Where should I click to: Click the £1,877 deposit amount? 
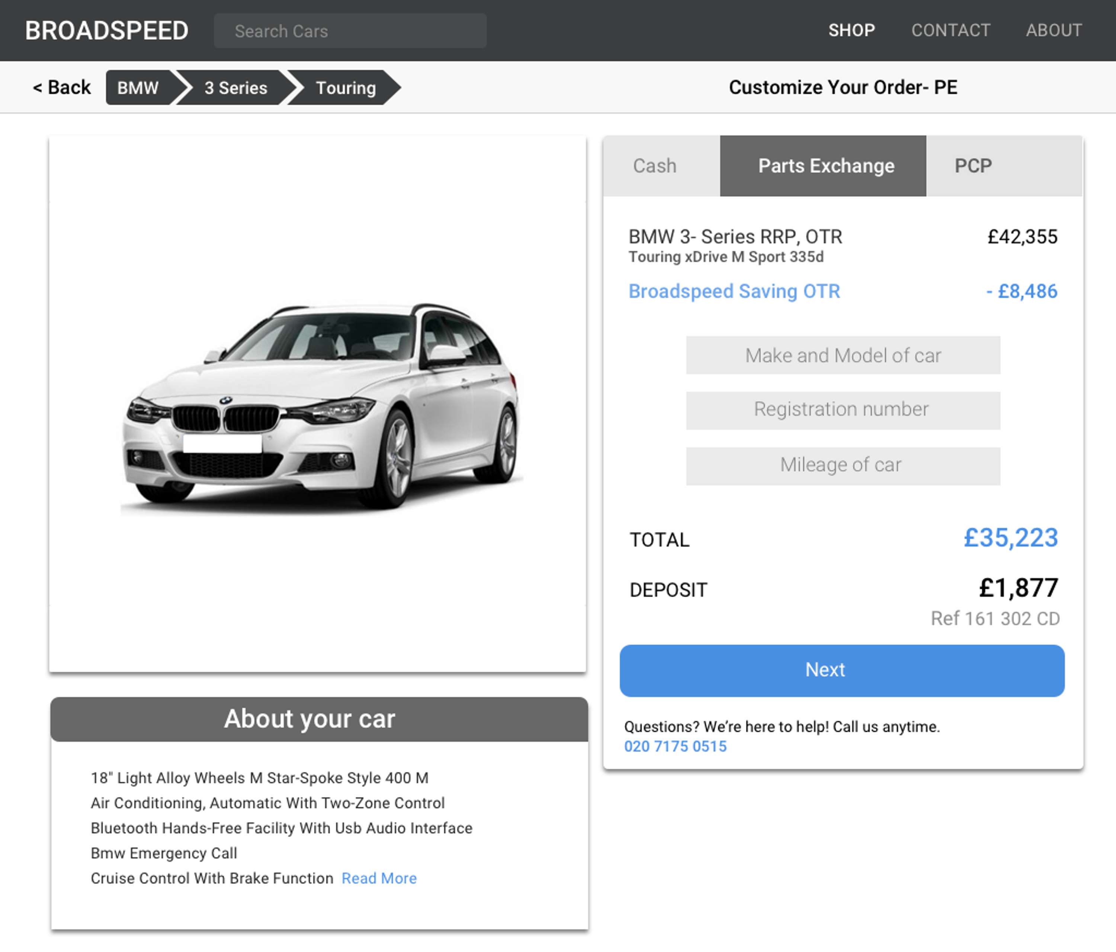click(1019, 588)
